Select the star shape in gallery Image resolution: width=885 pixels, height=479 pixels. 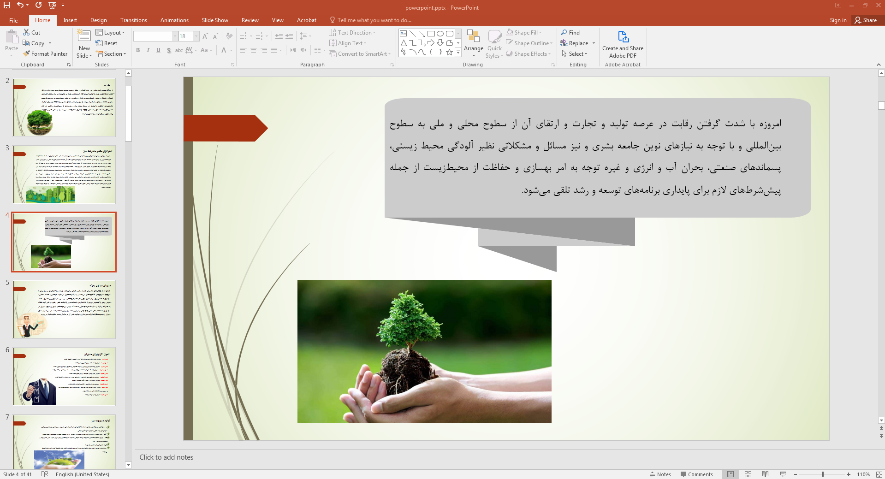[450, 52]
